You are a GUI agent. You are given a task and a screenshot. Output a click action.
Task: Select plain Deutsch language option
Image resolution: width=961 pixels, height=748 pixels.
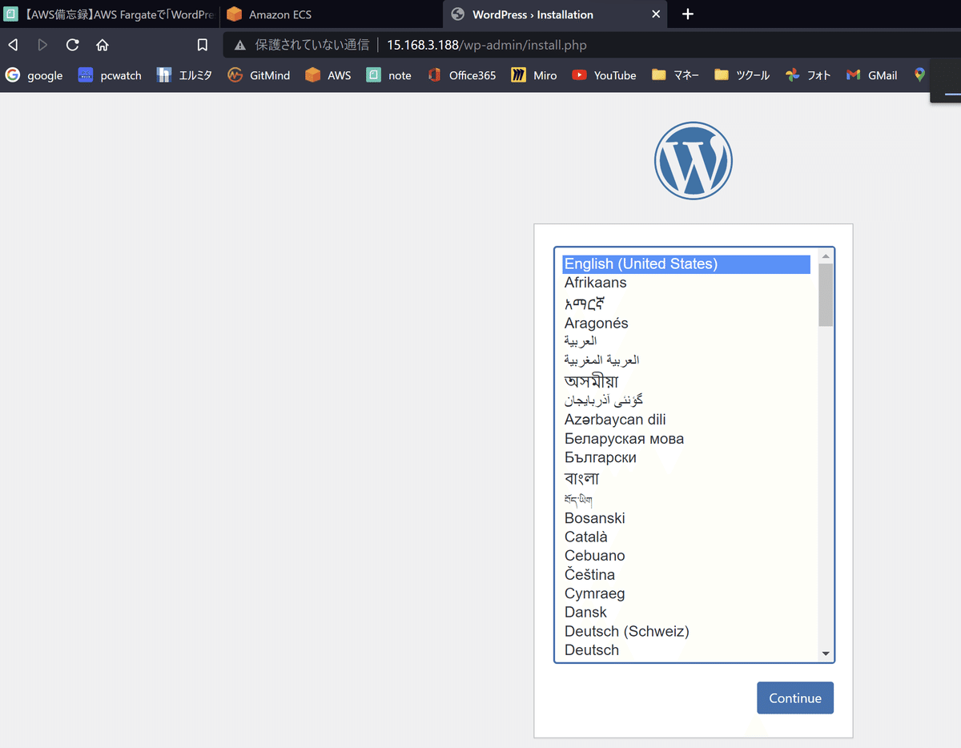686,650
